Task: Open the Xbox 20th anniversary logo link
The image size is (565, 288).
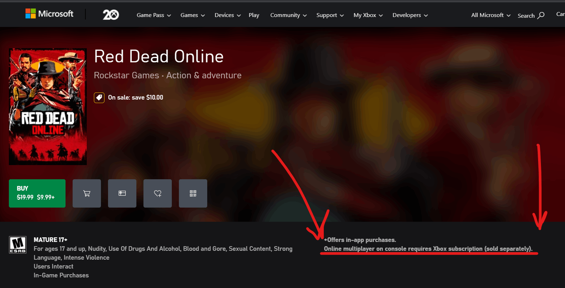Action: click(x=111, y=15)
